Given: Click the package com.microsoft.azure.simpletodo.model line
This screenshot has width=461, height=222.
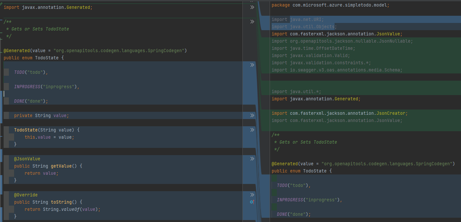Looking at the screenshot, I should tap(331, 5).
